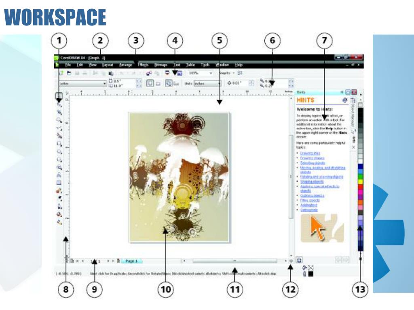Select the Crop tool
This screenshot has width=414, height=310.
point(59,113)
